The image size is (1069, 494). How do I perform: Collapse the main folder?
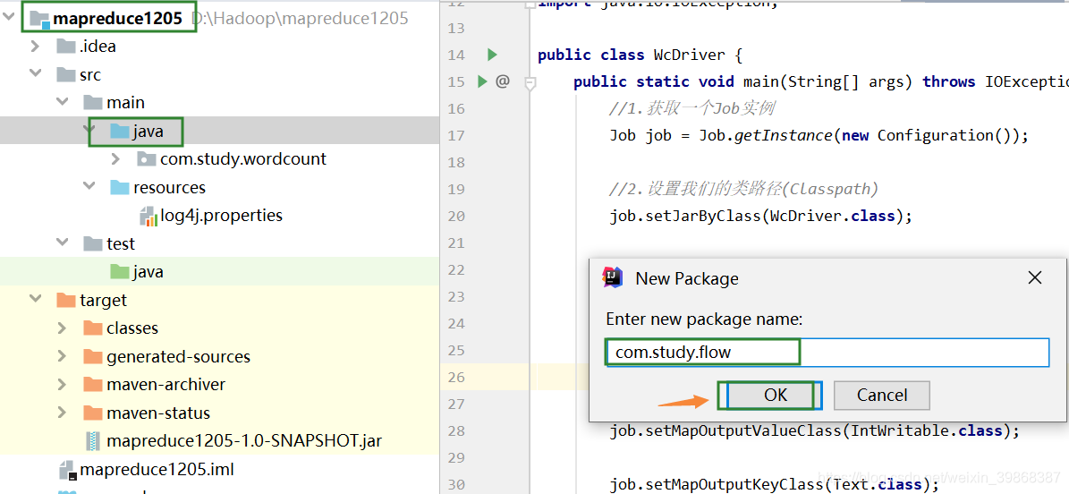pyautogui.click(x=62, y=102)
